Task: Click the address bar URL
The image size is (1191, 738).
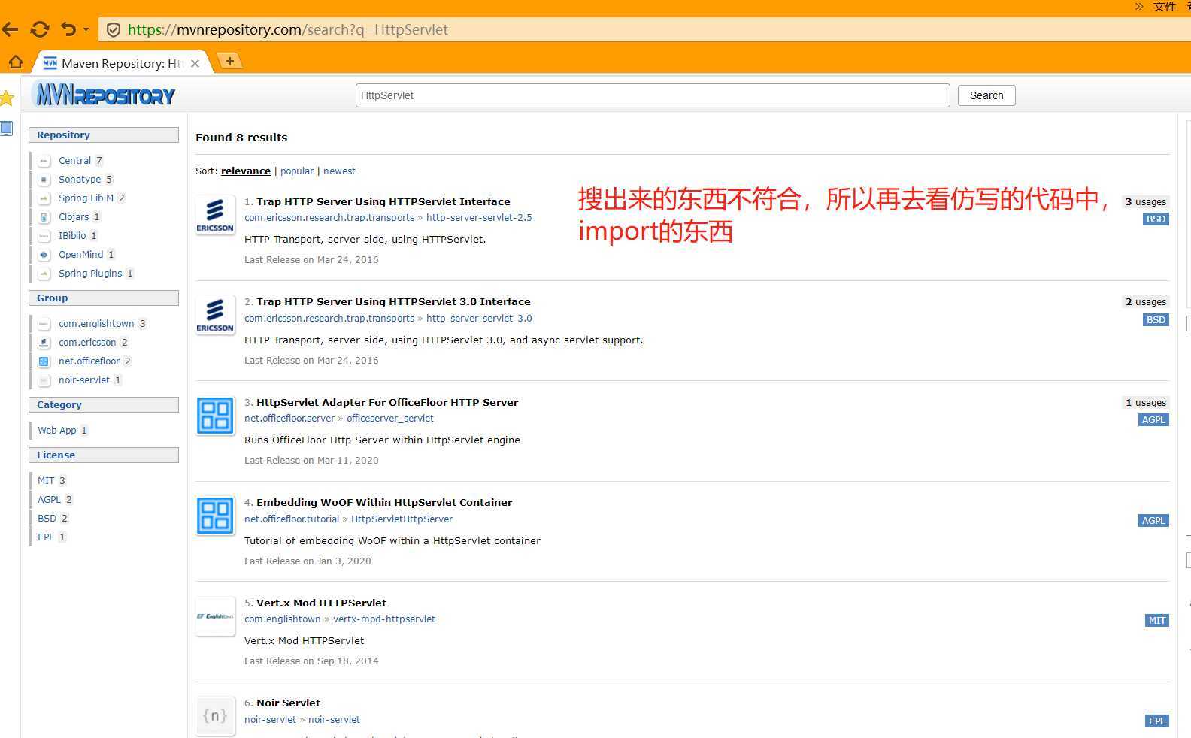Action: click(288, 29)
